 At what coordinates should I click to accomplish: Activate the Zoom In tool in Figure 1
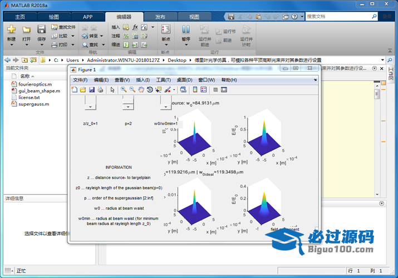point(124,90)
